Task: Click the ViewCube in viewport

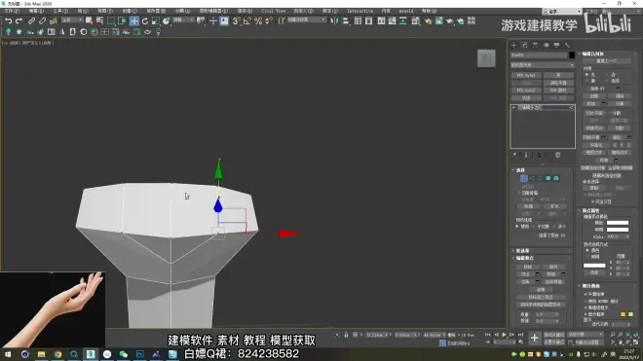Action: (x=486, y=58)
